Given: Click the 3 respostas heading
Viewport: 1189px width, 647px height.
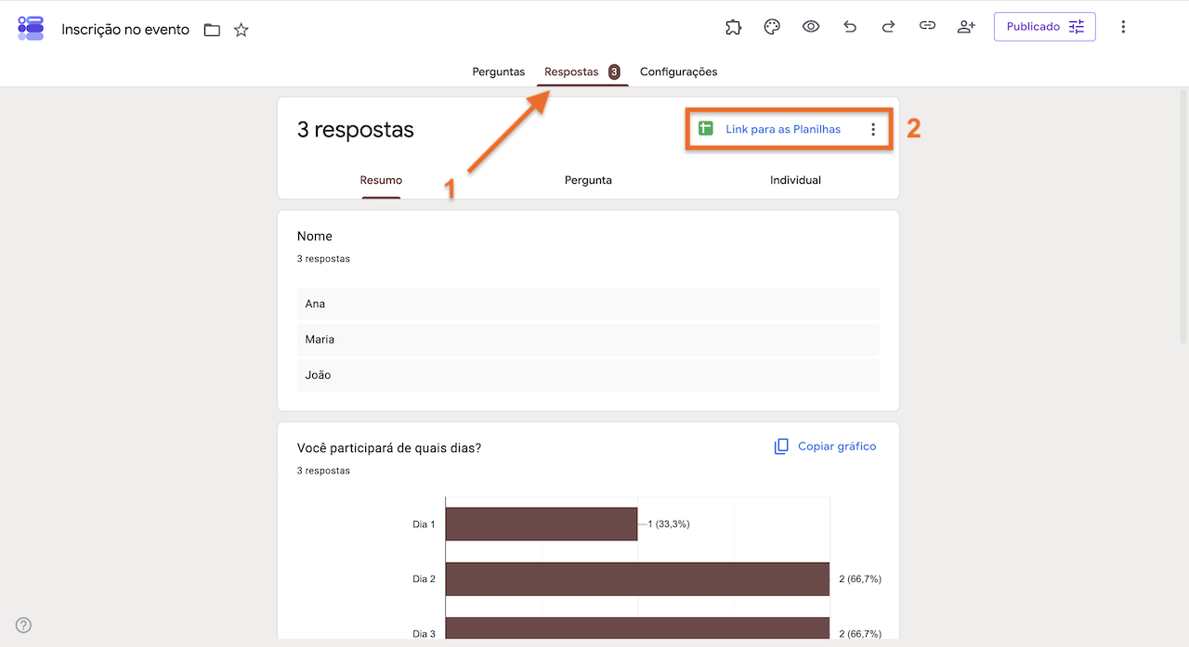Looking at the screenshot, I should [x=356, y=130].
